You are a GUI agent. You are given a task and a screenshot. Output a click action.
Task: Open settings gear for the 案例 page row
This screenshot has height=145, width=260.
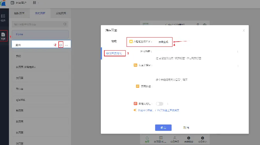pos(61,45)
